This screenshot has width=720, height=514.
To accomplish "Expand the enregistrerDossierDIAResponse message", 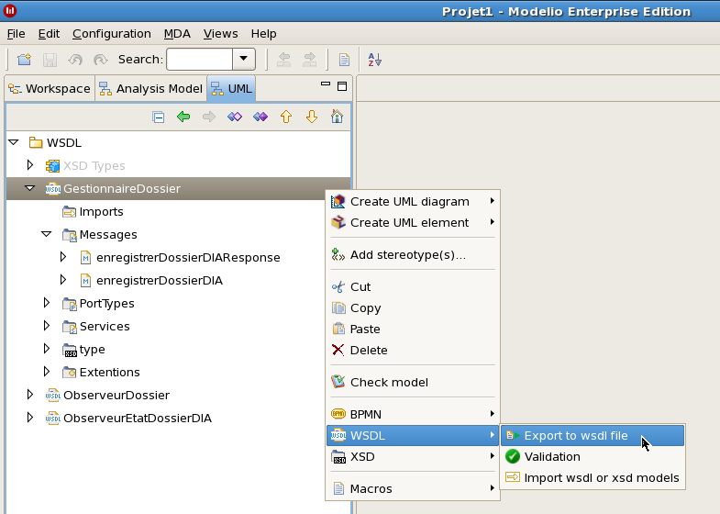I will [63, 257].
